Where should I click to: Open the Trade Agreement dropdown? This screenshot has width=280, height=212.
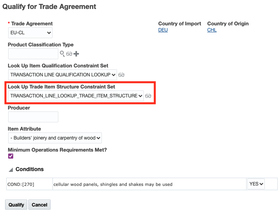point(30,33)
